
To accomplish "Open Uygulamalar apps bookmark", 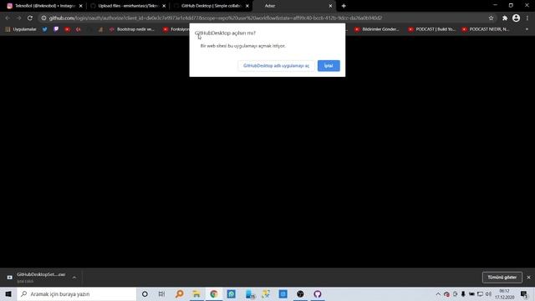I will coord(21,29).
